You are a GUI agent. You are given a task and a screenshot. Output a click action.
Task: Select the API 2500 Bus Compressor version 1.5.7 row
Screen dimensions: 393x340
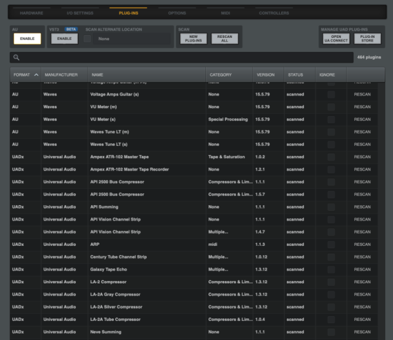[x=194, y=194]
